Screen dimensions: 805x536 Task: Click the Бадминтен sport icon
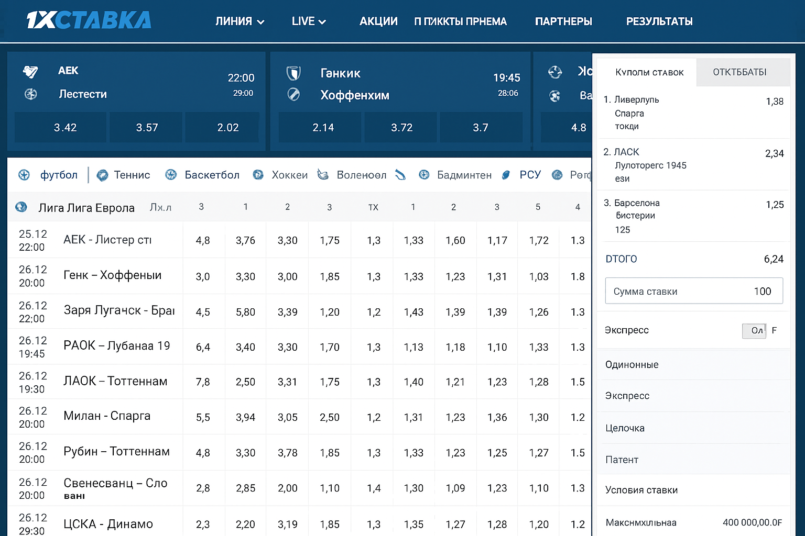(x=424, y=175)
